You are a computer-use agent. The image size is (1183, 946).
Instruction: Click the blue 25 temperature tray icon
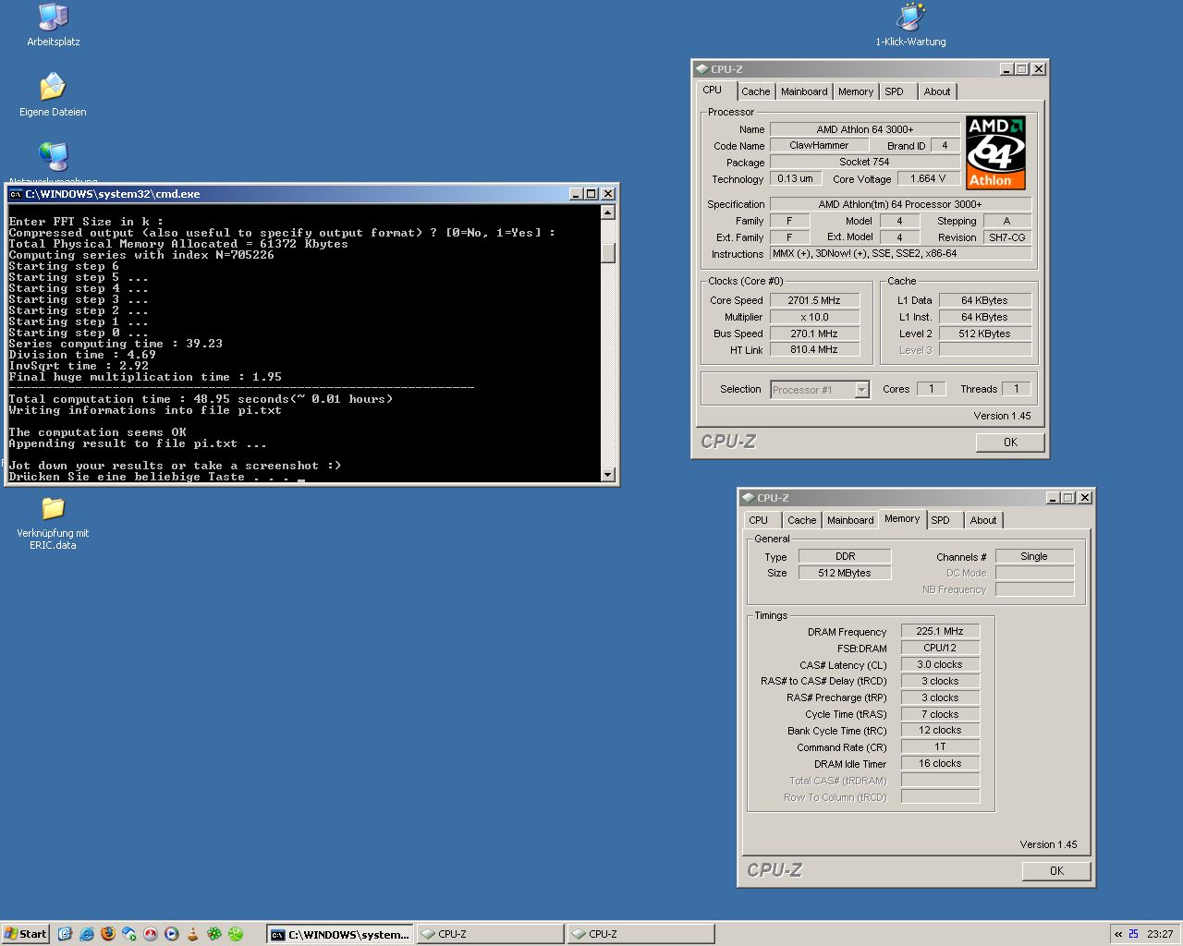pyautogui.click(x=1133, y=934)
